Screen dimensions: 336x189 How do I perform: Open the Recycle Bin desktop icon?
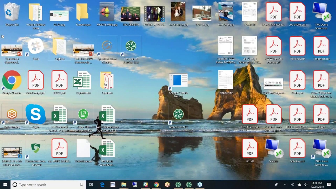pos(12,14)
